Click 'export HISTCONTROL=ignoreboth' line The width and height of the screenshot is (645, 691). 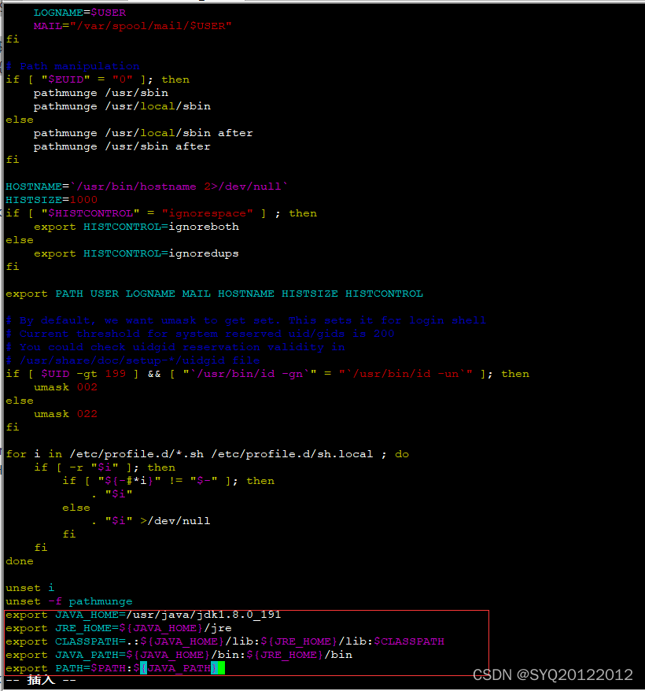click(x=137, y=227)
